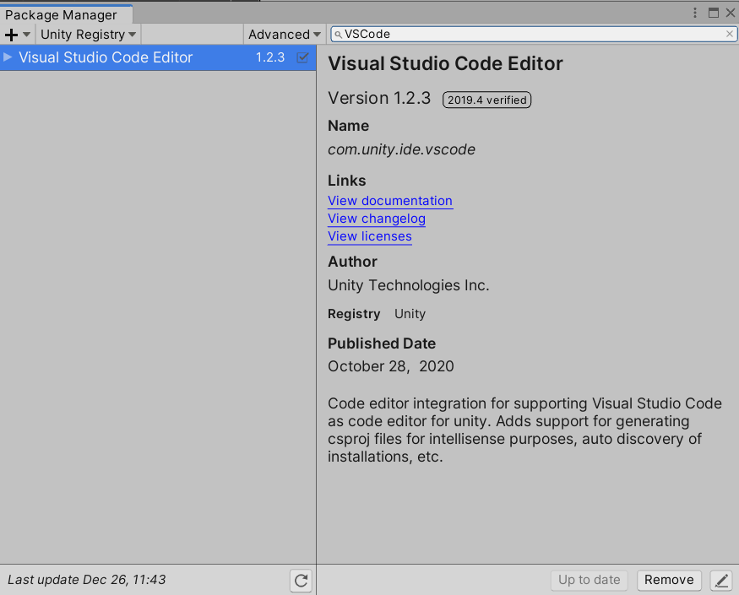Screen dimensions: 739x595
Task: Click the Last update Dec 26, 11:43 status
Action: (x=87, y=580)
